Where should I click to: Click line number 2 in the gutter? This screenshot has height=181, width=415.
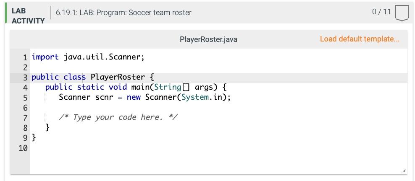pyautogui.click(x=25, y=67)
